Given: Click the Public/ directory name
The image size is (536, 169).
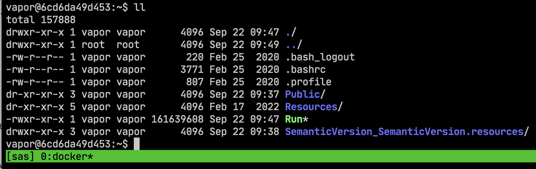Looking at the screenshot, I should (x=305, y=94).
